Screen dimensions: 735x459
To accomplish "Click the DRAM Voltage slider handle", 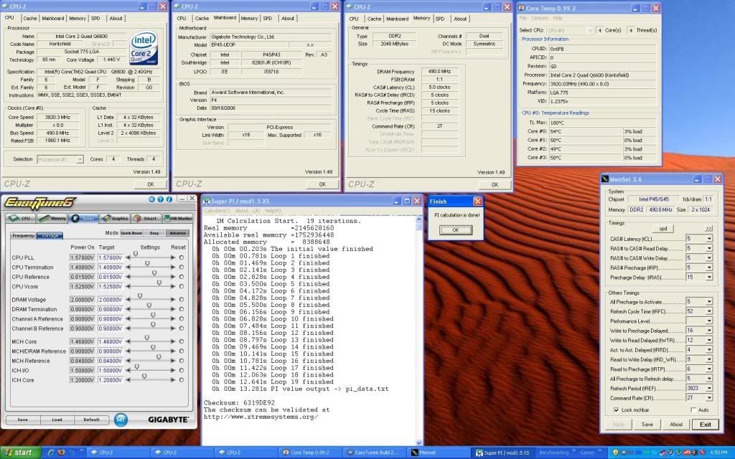I will 140,296.
